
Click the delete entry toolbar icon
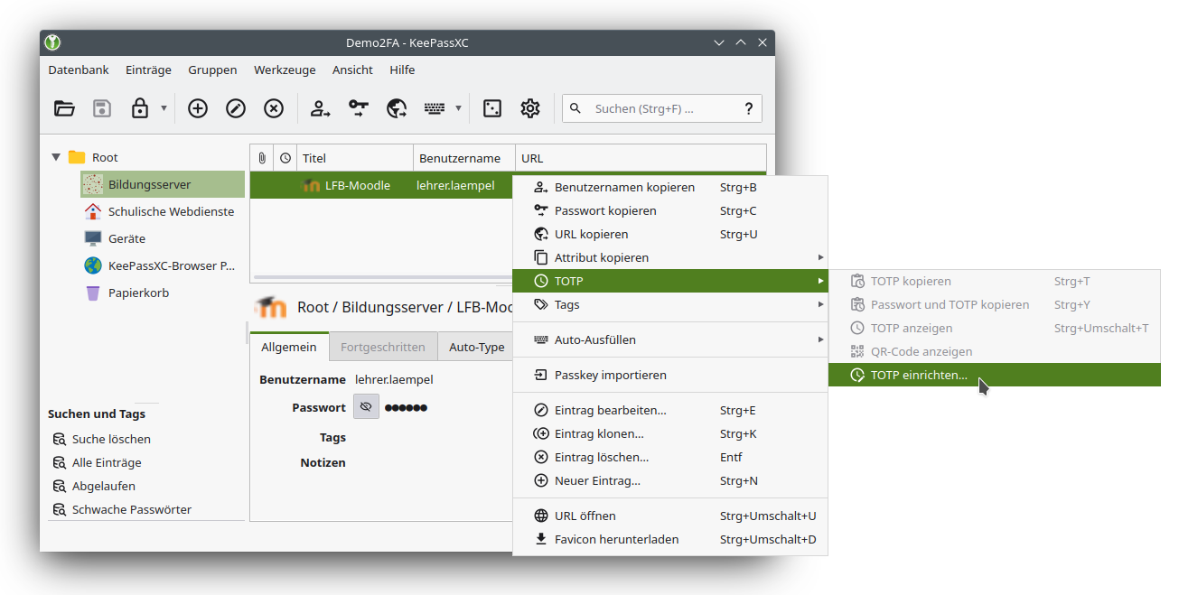click(274, 108)
